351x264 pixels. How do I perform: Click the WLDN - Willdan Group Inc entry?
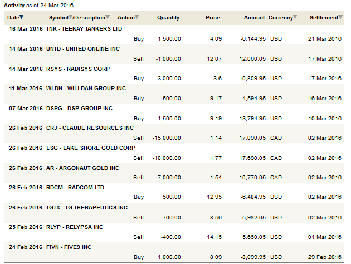coord(86,89)
